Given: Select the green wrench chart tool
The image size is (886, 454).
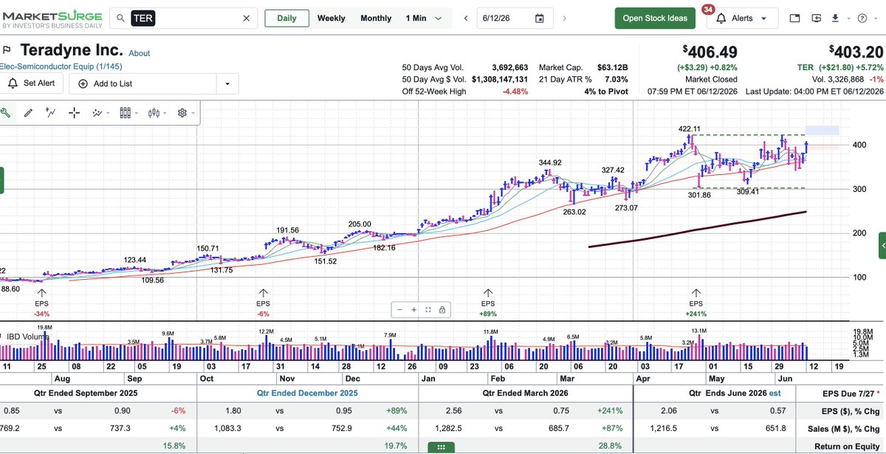Looking at the screenshot, I should click(6, 113).
